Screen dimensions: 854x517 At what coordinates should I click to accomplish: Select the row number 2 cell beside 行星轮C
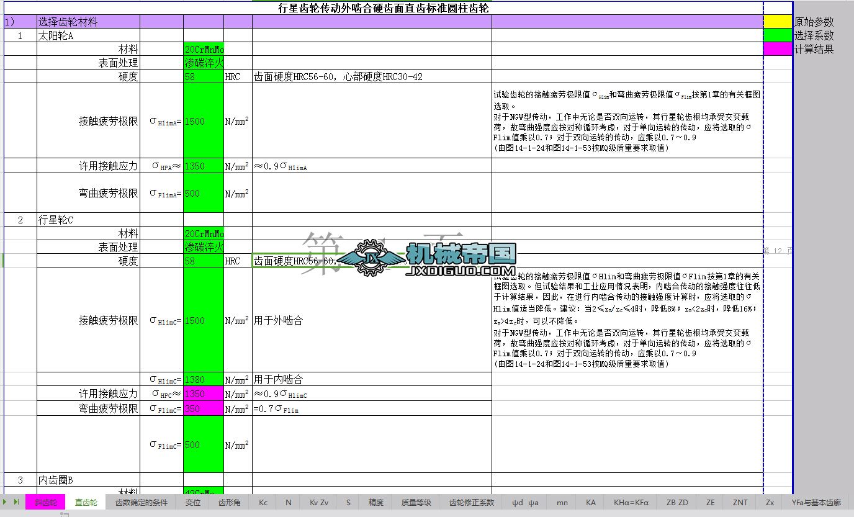click(20, 220)
